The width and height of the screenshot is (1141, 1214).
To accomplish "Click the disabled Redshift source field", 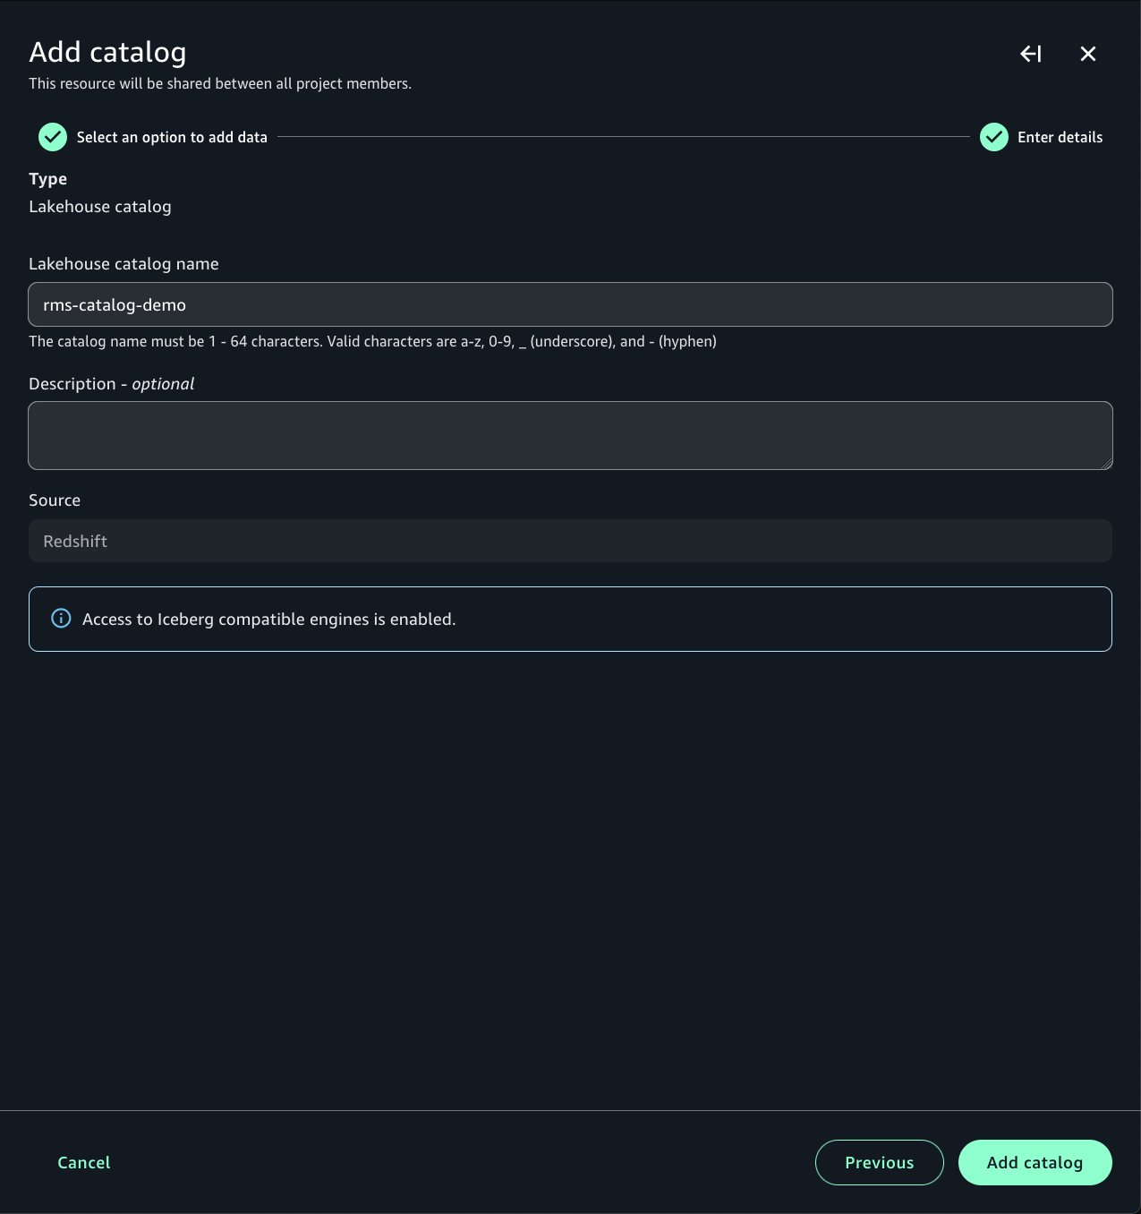I will [570, 541].
